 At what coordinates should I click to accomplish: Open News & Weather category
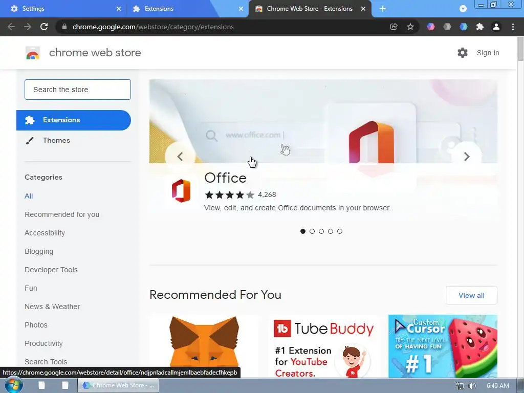click(x=52, y=307)
